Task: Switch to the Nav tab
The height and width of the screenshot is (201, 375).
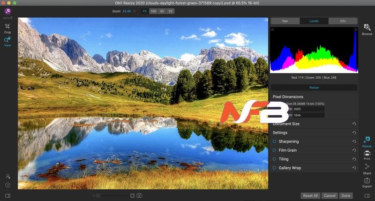Action: pyautogui.click(x=285, y=21)
